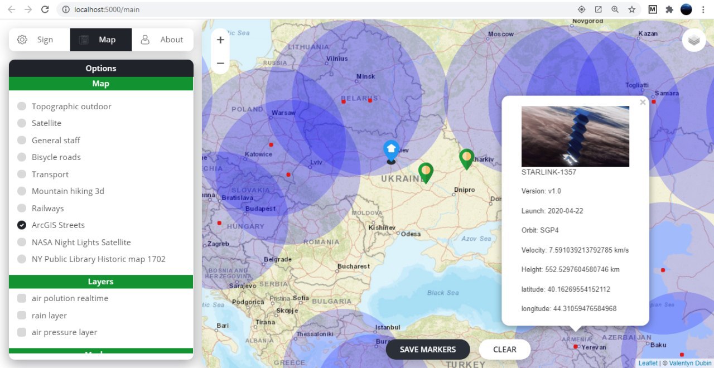Click the site info icon in address bar
714x368 pixels.
pos(65,9)
